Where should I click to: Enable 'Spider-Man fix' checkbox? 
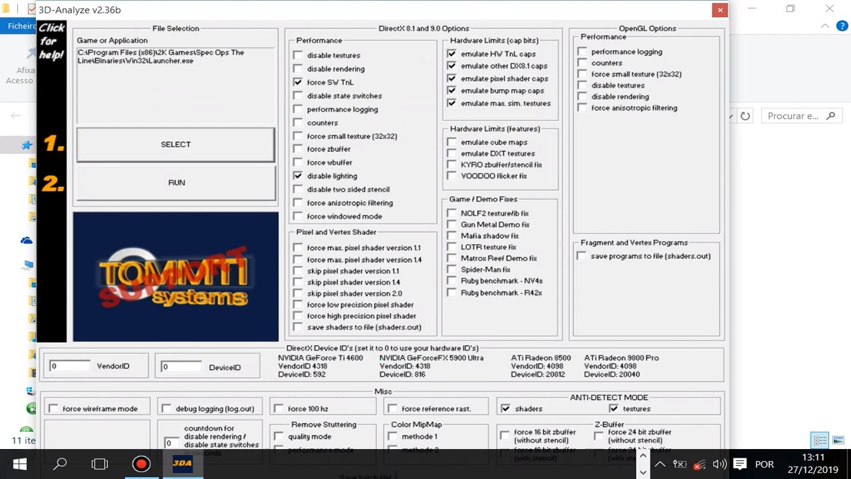tap(452, 269)
